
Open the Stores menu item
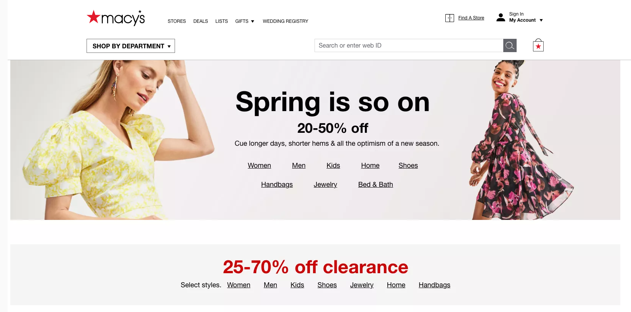tap(177, 21)
